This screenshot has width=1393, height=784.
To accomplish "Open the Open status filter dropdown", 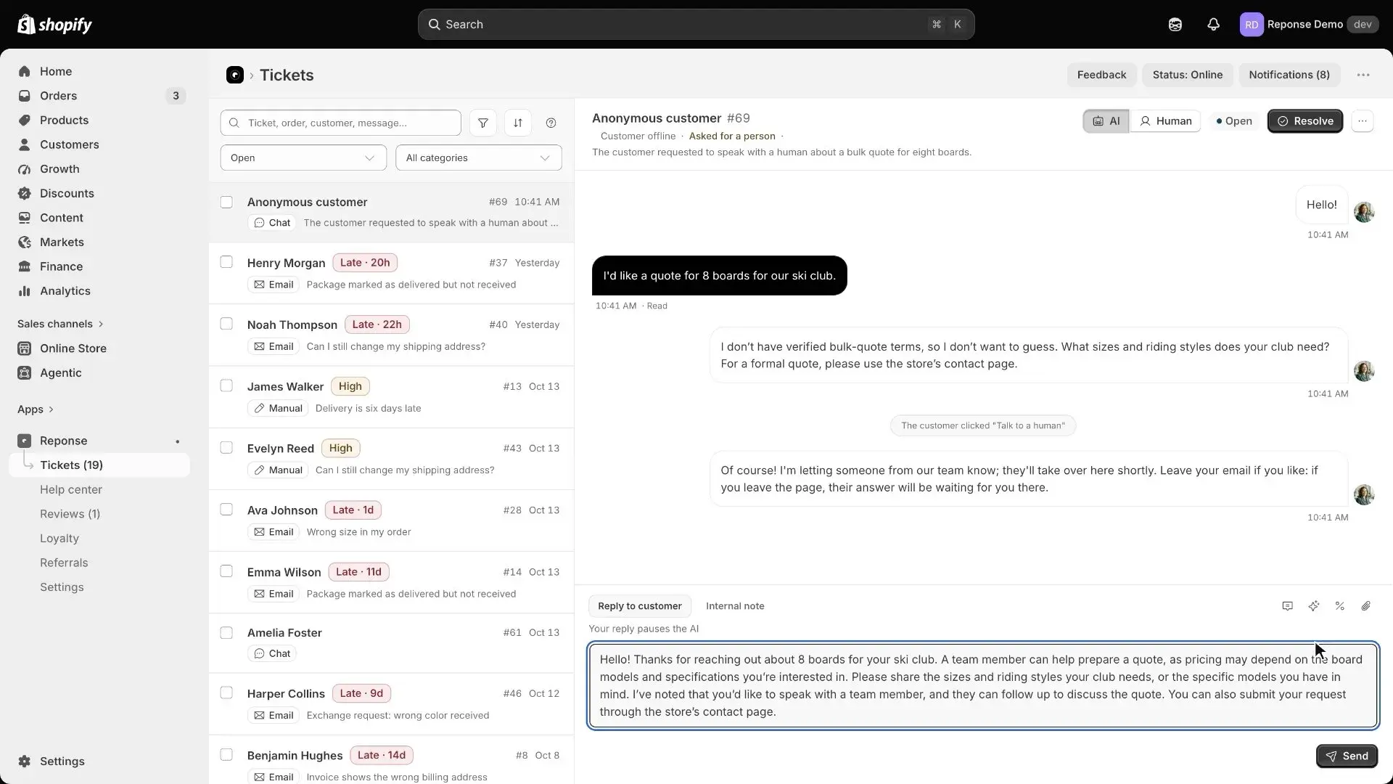I will (303, 158).
